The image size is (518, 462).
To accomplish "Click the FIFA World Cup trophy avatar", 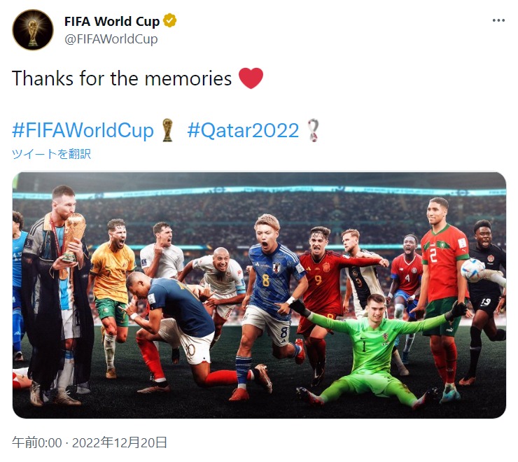I will coord(33,29).
